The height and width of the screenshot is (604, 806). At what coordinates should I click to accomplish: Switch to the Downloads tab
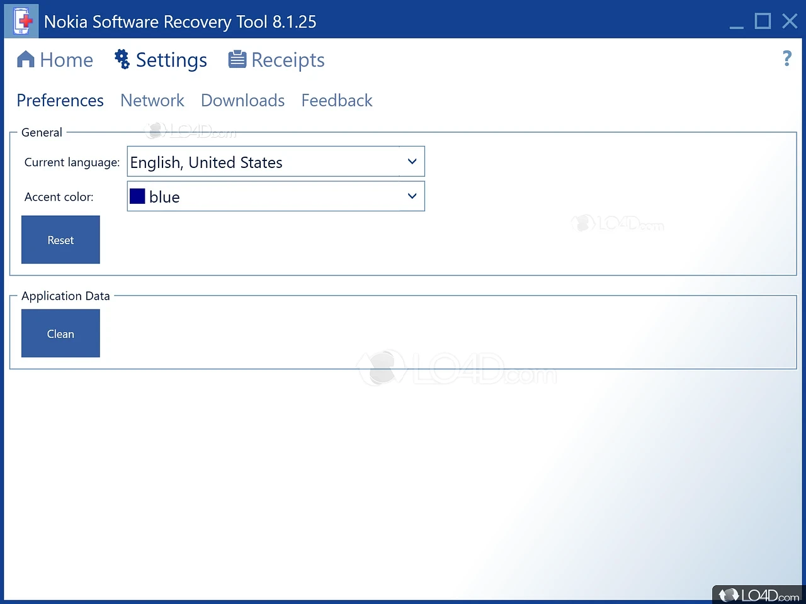242,101
